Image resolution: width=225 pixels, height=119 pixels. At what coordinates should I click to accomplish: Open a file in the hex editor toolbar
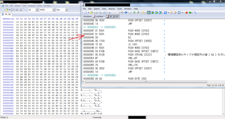pos(7,10)
